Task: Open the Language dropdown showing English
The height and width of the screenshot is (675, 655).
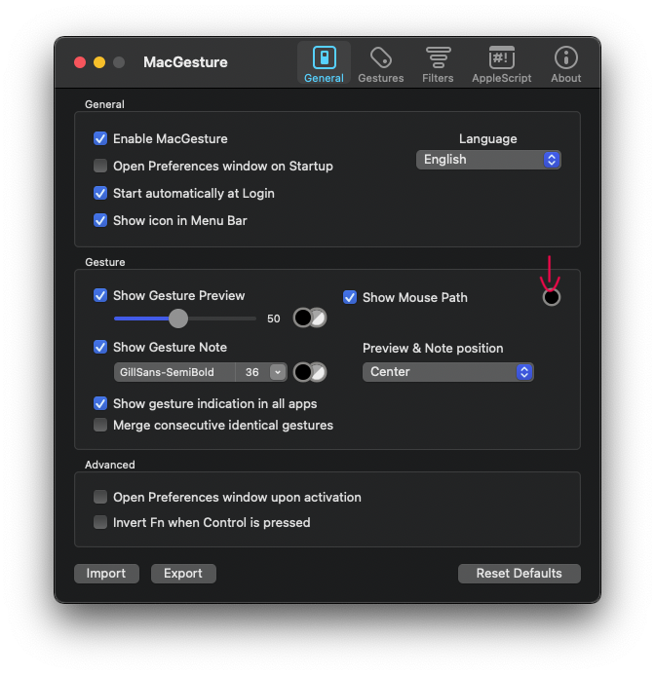Action: pos(488,160)
